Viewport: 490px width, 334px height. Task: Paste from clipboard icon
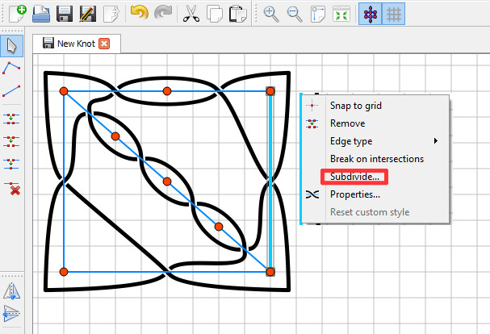(238, 14)
